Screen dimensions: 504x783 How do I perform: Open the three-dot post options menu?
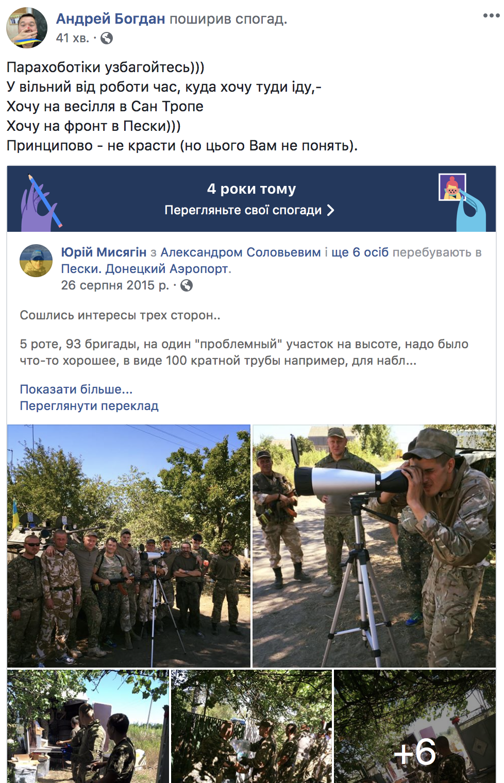pos(491,15)
